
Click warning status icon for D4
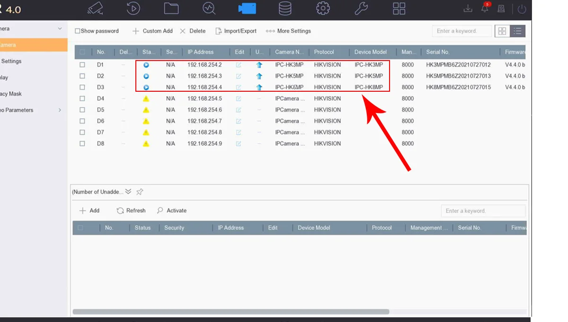[x=146, y=99]
